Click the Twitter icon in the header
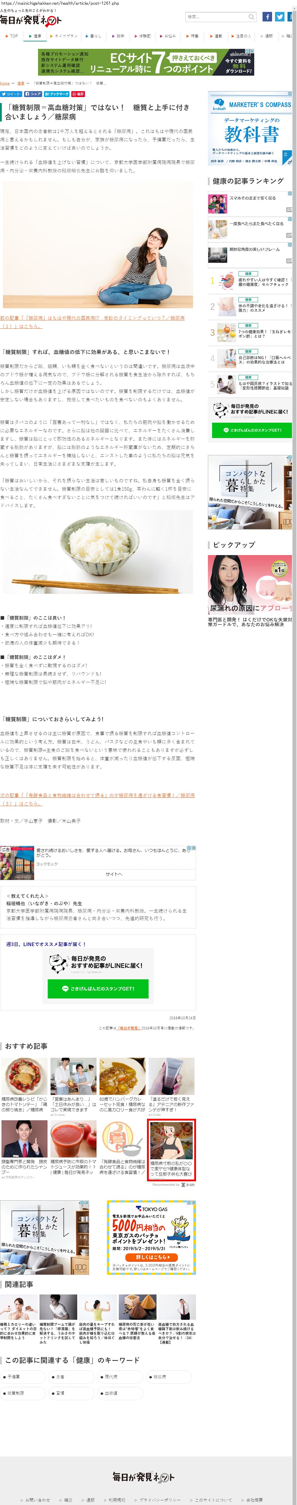The height and width of the screenshot is (1505, 297). coord(279,17)
